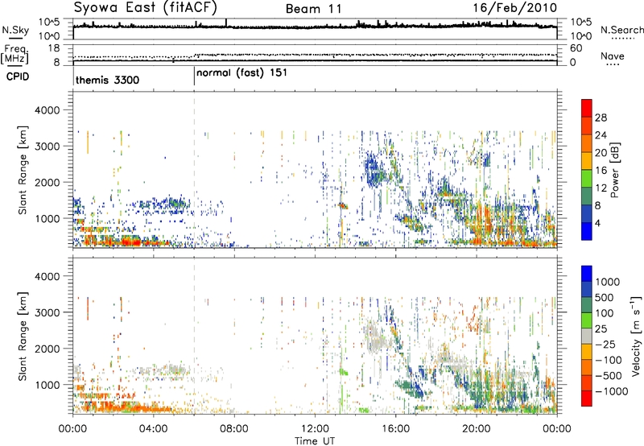
Task: Click the 'Nave' legend label
Action: (x=613, y=56)
